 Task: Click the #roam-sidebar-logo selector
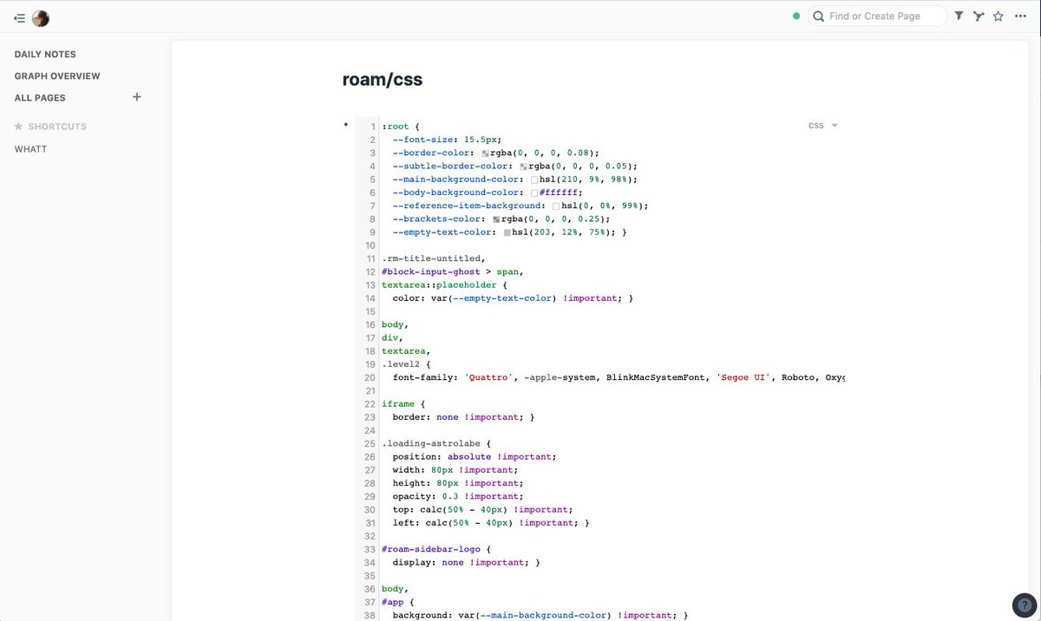pyautogui.click(x=430, y=549)
